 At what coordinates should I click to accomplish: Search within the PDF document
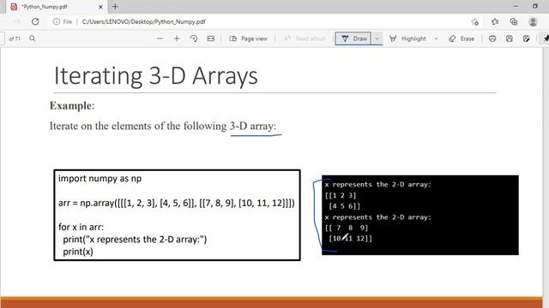33,38
